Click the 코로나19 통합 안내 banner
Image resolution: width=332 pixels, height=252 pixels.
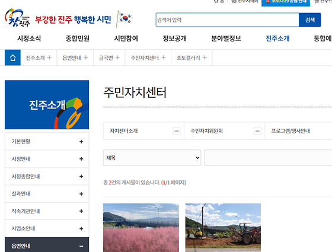(x=286, y=2)
